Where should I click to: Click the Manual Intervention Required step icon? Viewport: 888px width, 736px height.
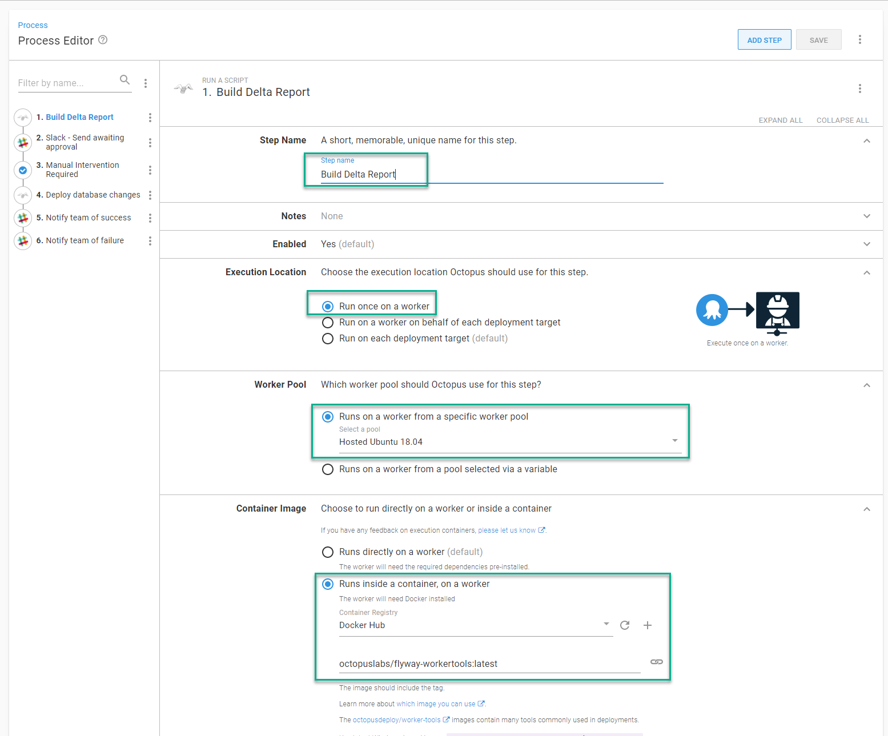(x=23, y=170)
